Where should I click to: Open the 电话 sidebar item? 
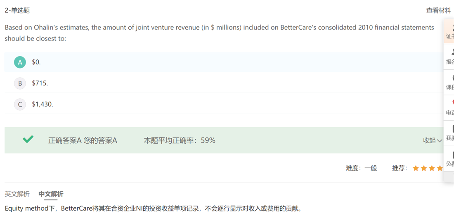pos(450,108)
